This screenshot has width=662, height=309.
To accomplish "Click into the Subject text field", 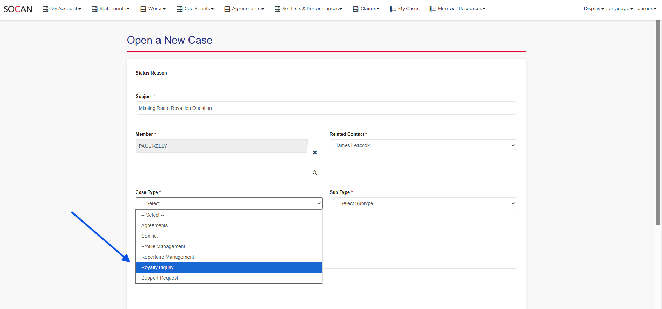I will (326, 108).
